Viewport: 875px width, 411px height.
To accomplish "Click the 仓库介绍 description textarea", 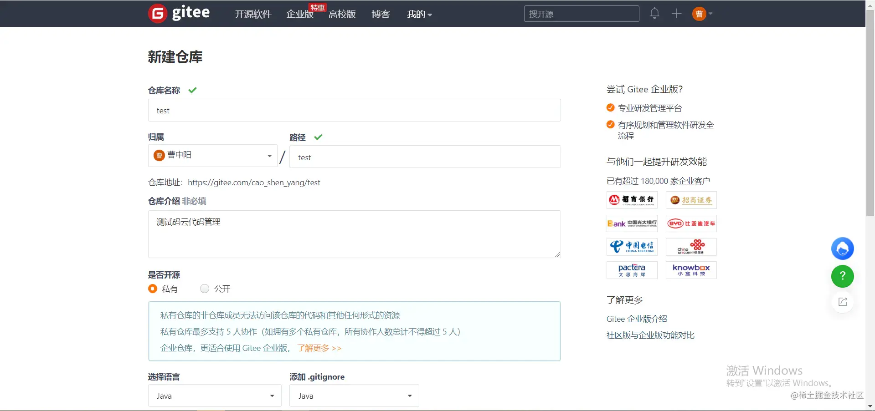I will pos(354,234).
